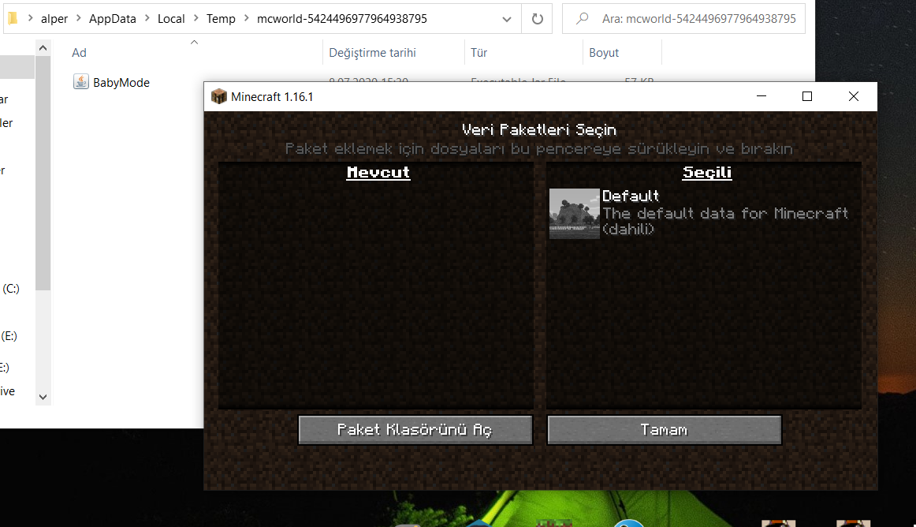Click the folder icon in the address bar
The height and width of the screenshot is (527, 916).
pos(13,18)
